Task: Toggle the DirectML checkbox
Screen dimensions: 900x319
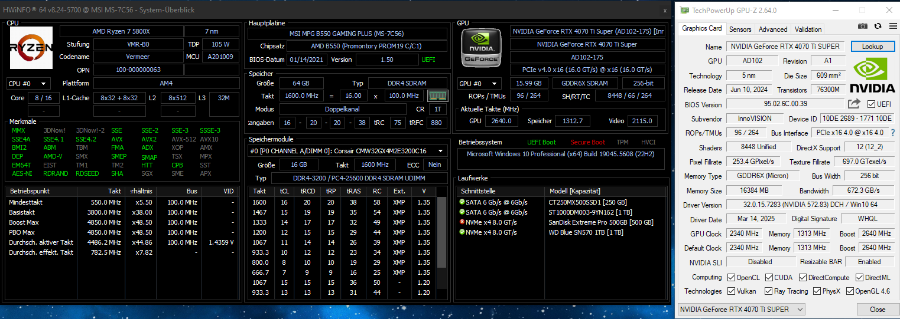Action: [860, 277]
